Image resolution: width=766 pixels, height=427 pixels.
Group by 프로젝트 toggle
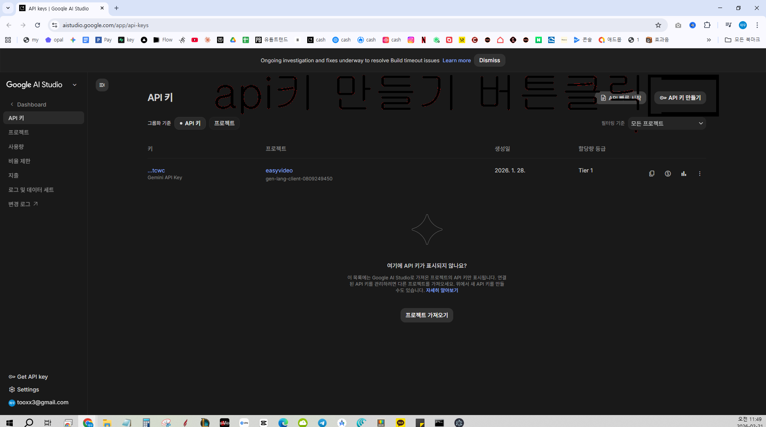coord(224,123)
